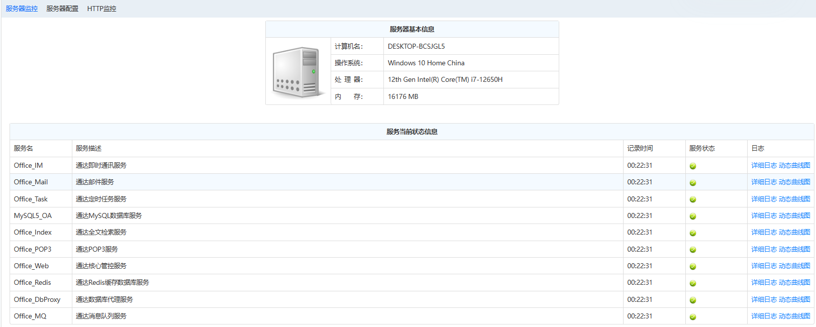The image size is (816, 327).
Task: Click green status icon for Office_Mail row
Action: click(x=692, y=183)
